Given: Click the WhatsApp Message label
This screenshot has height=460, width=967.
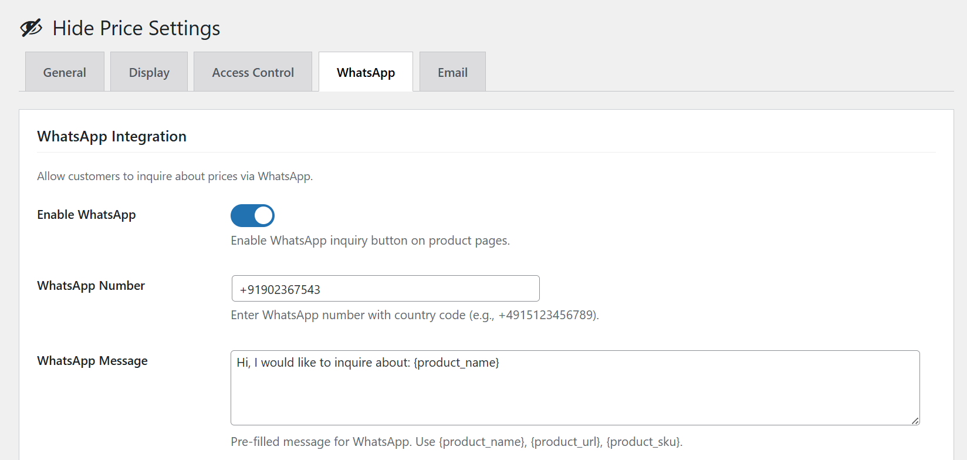Looking at the screenshot, I should pyautogui.click(x=92, y=361).
